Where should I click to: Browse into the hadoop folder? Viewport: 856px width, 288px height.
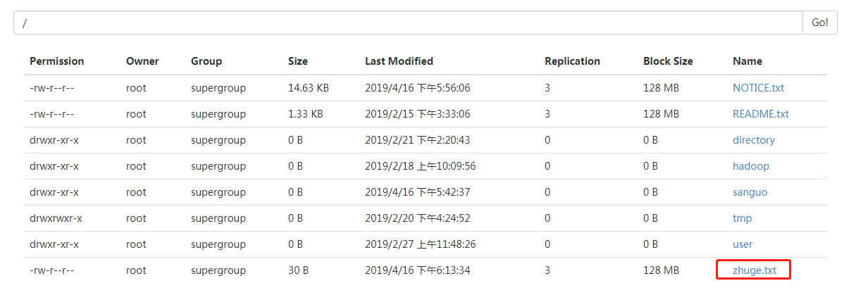(751, 166)
